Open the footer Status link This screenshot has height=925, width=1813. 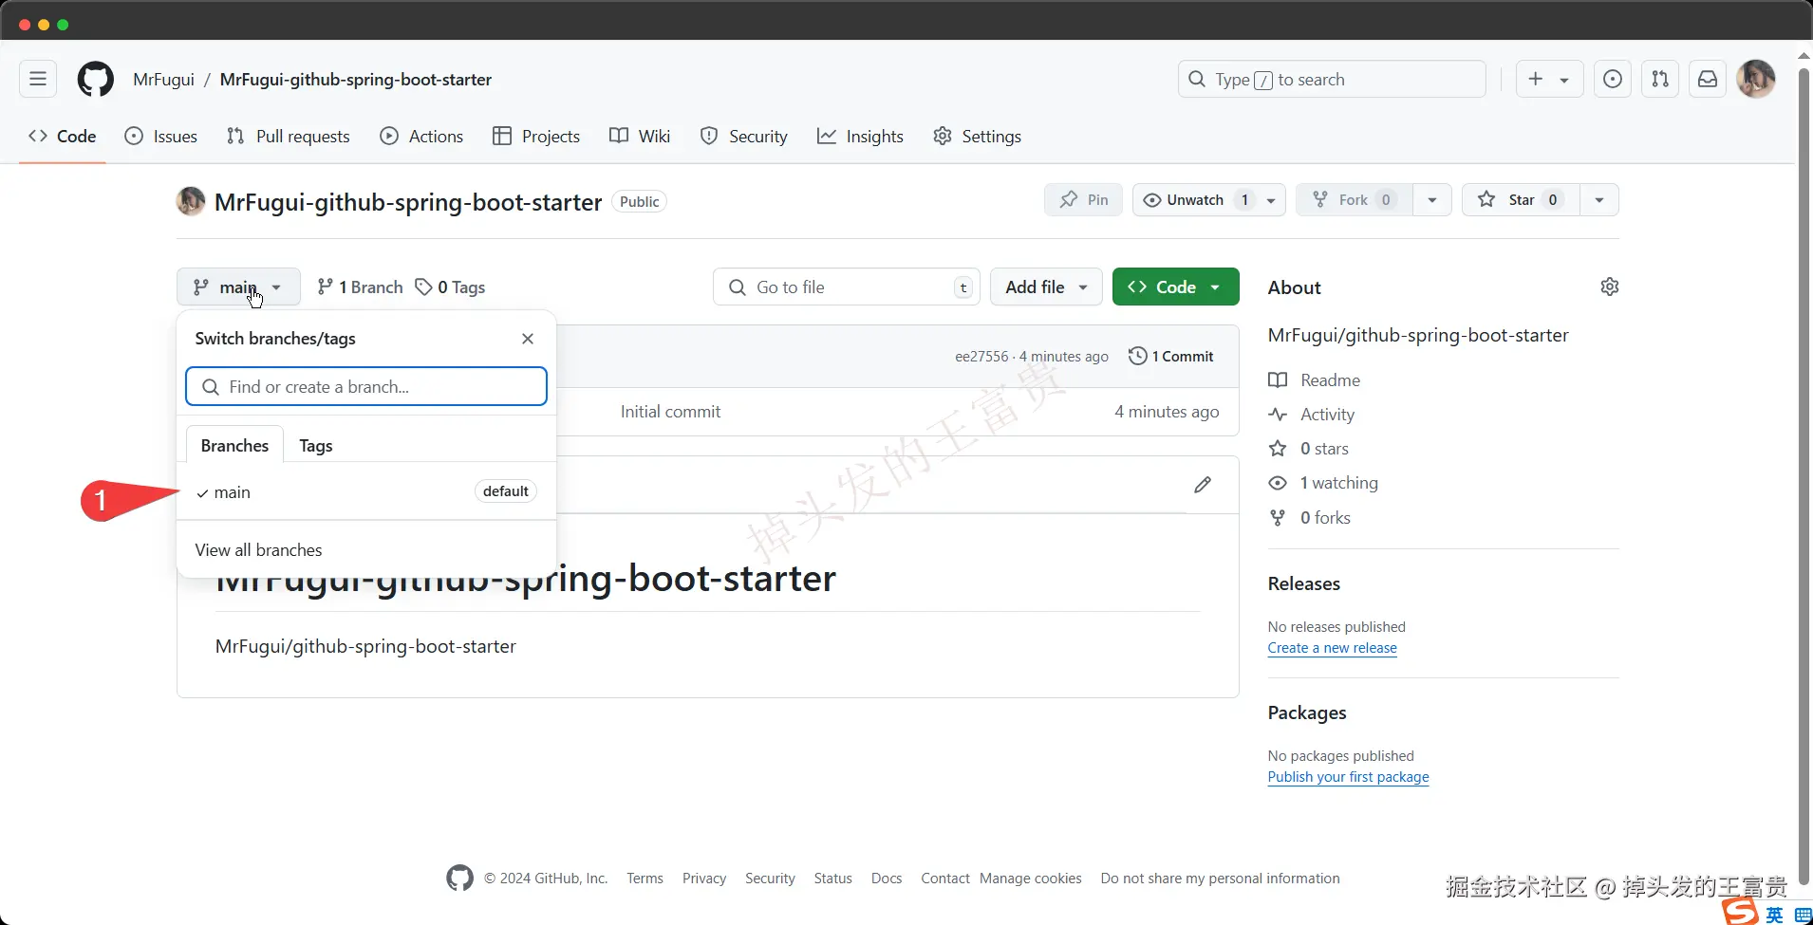832,879
